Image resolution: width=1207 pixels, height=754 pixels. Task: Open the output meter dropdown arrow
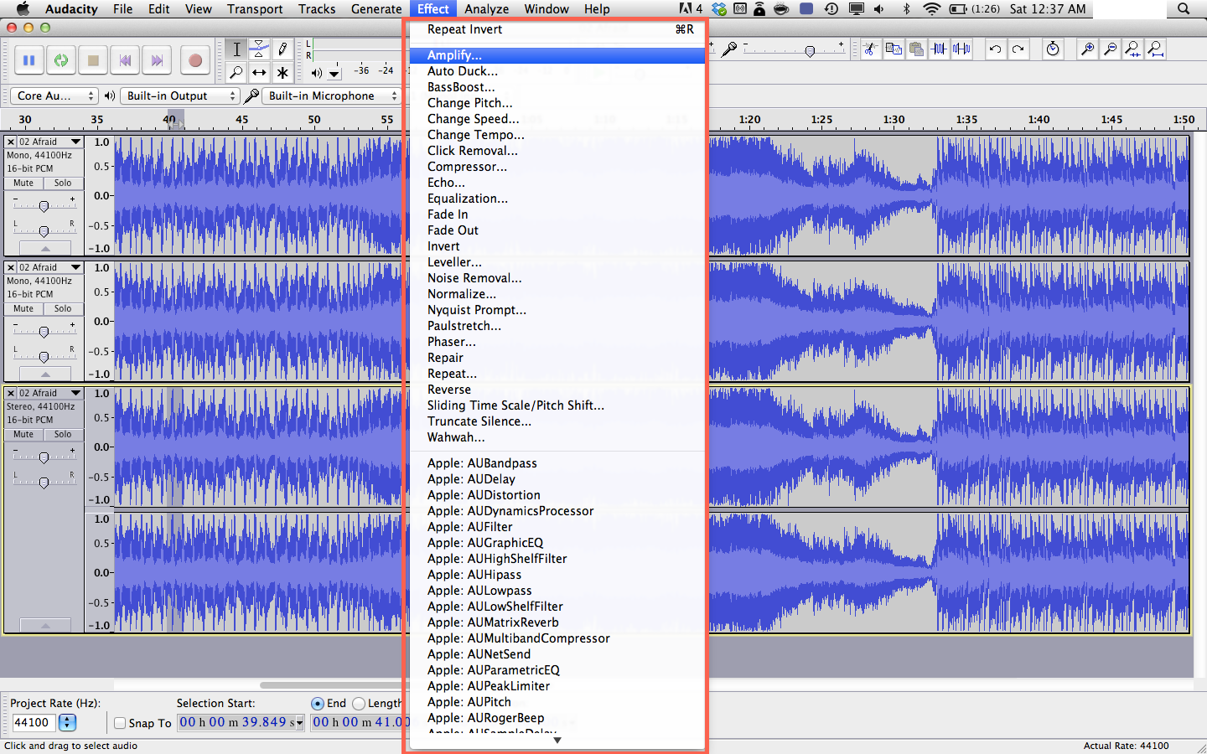coord(334,74)
